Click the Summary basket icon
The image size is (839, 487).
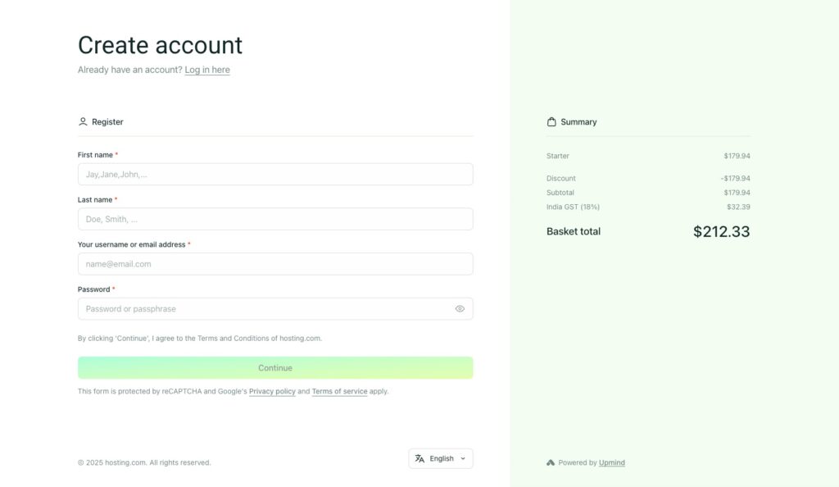pos(551,121)
